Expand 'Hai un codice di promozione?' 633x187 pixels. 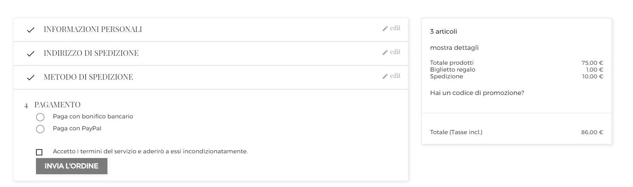(x=477, y=93)
